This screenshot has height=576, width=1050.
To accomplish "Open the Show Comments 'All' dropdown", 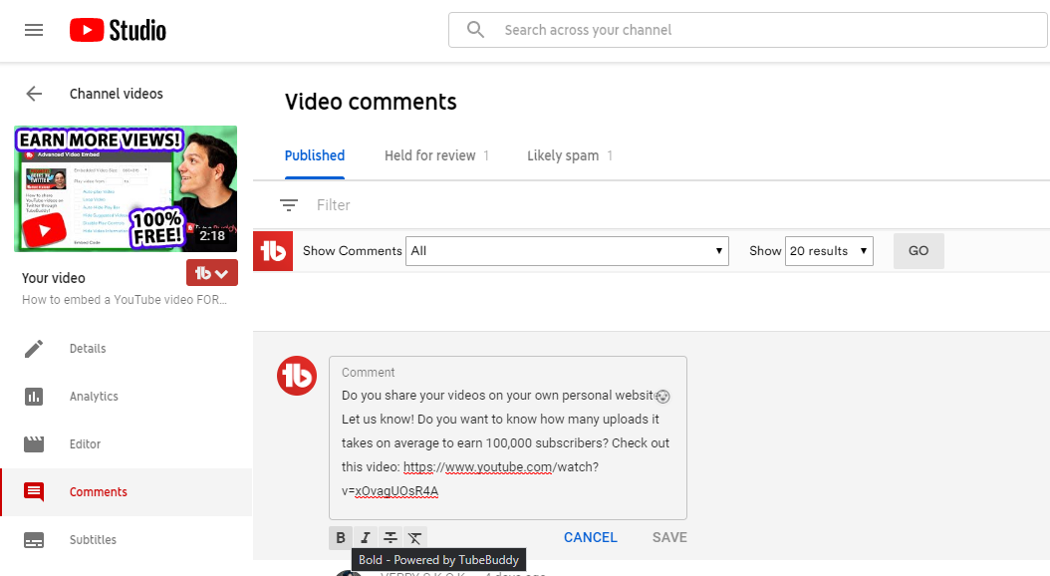I will (568, 251).
